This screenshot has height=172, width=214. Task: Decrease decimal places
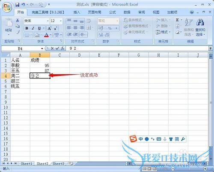107,35
